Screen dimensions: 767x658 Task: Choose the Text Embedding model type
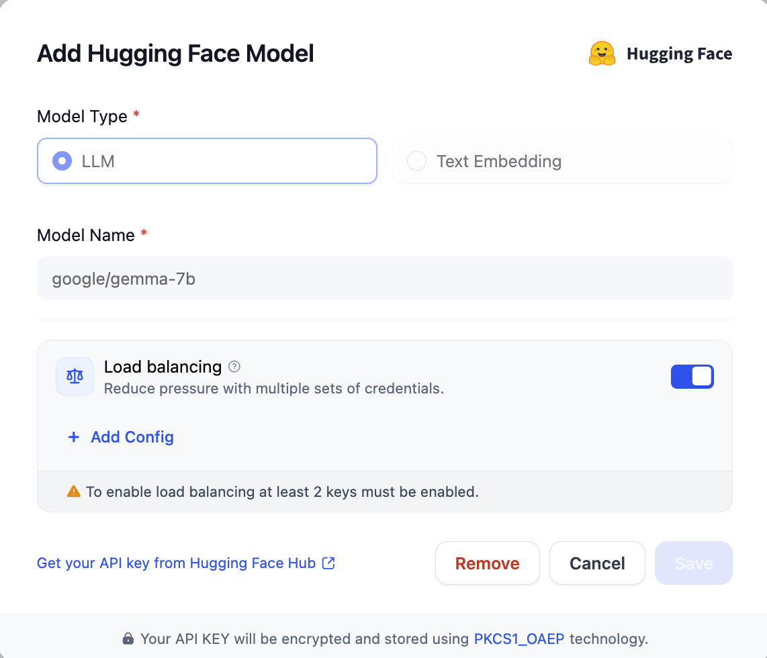562,161
